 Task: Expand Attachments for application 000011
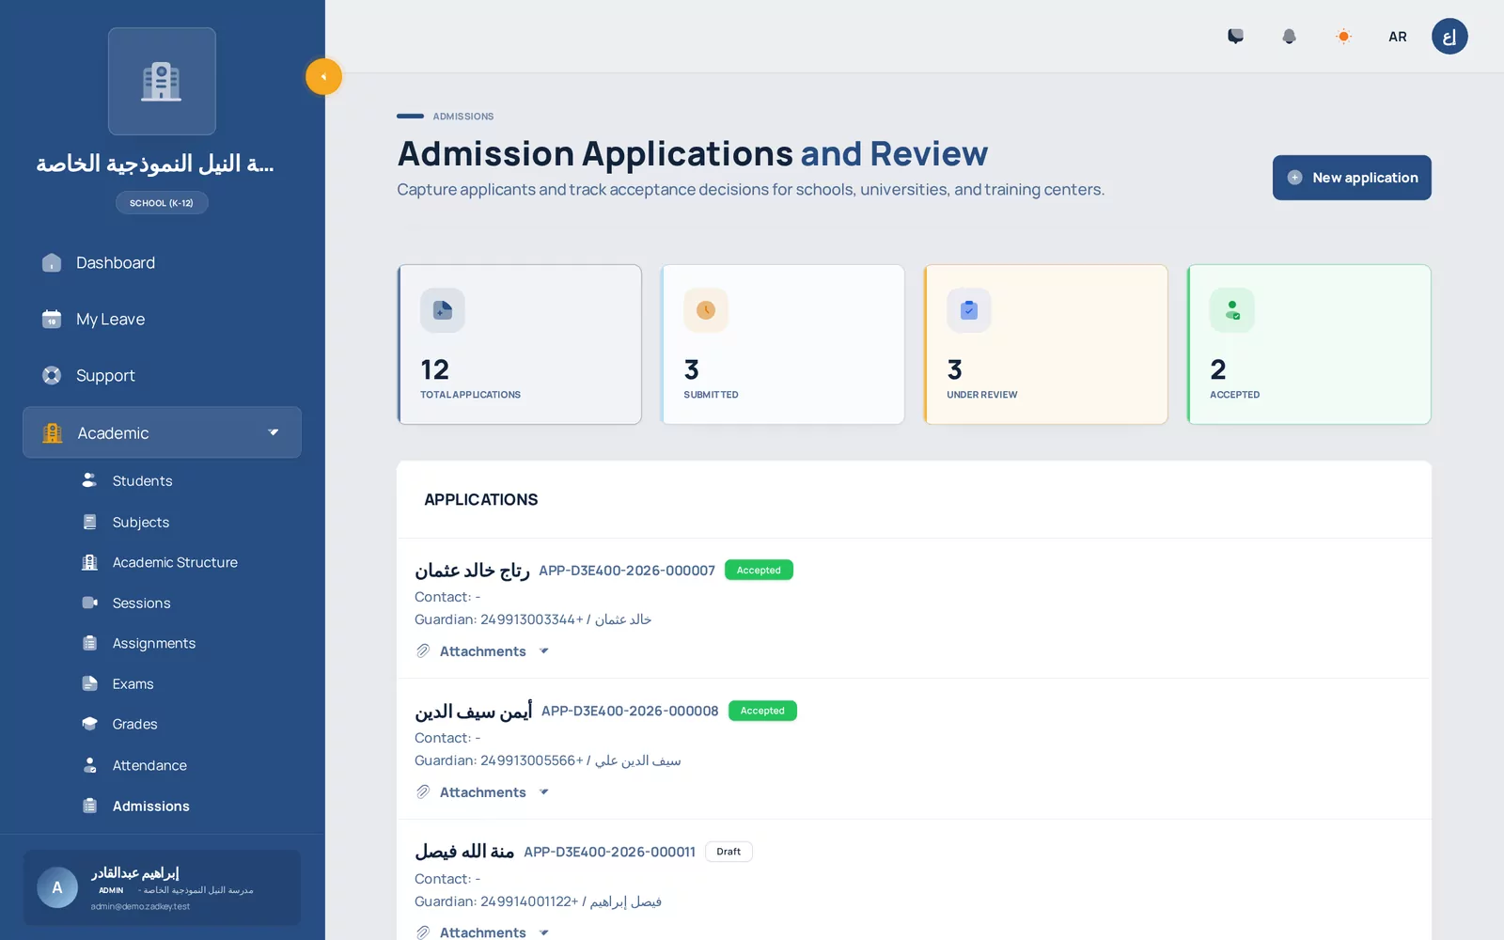[x=482, y=932]
